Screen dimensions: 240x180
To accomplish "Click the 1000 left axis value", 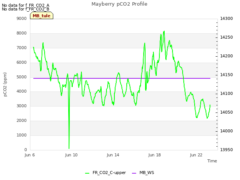I will 22,135.
